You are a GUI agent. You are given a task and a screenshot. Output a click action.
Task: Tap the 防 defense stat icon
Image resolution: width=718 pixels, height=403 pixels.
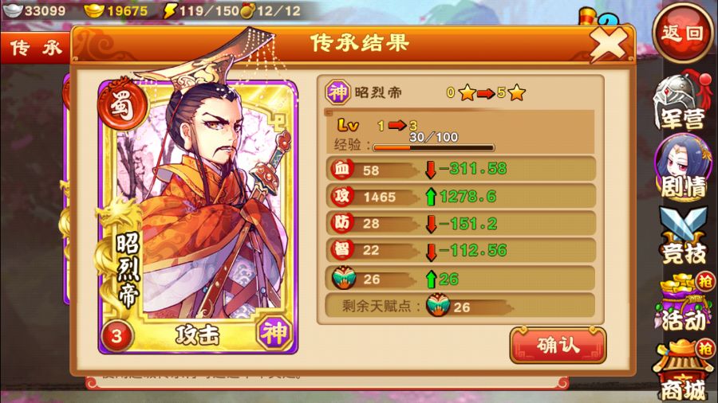pyautogui.click(x=342, y=223)
